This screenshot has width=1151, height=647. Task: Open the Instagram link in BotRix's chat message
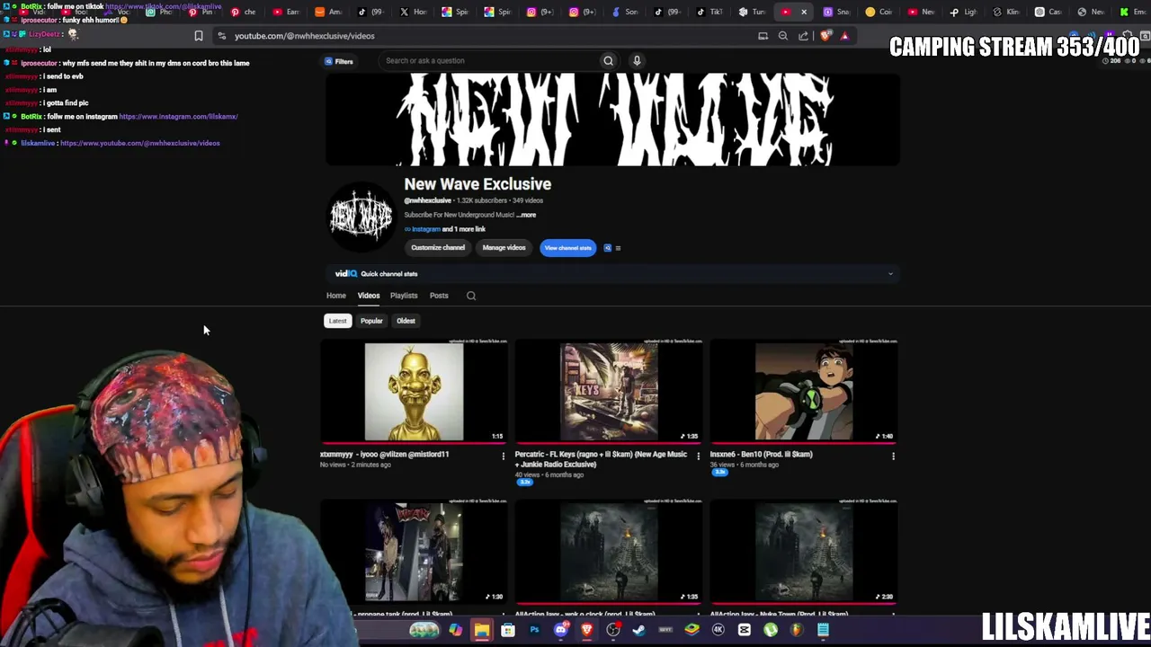click(178, 117)
